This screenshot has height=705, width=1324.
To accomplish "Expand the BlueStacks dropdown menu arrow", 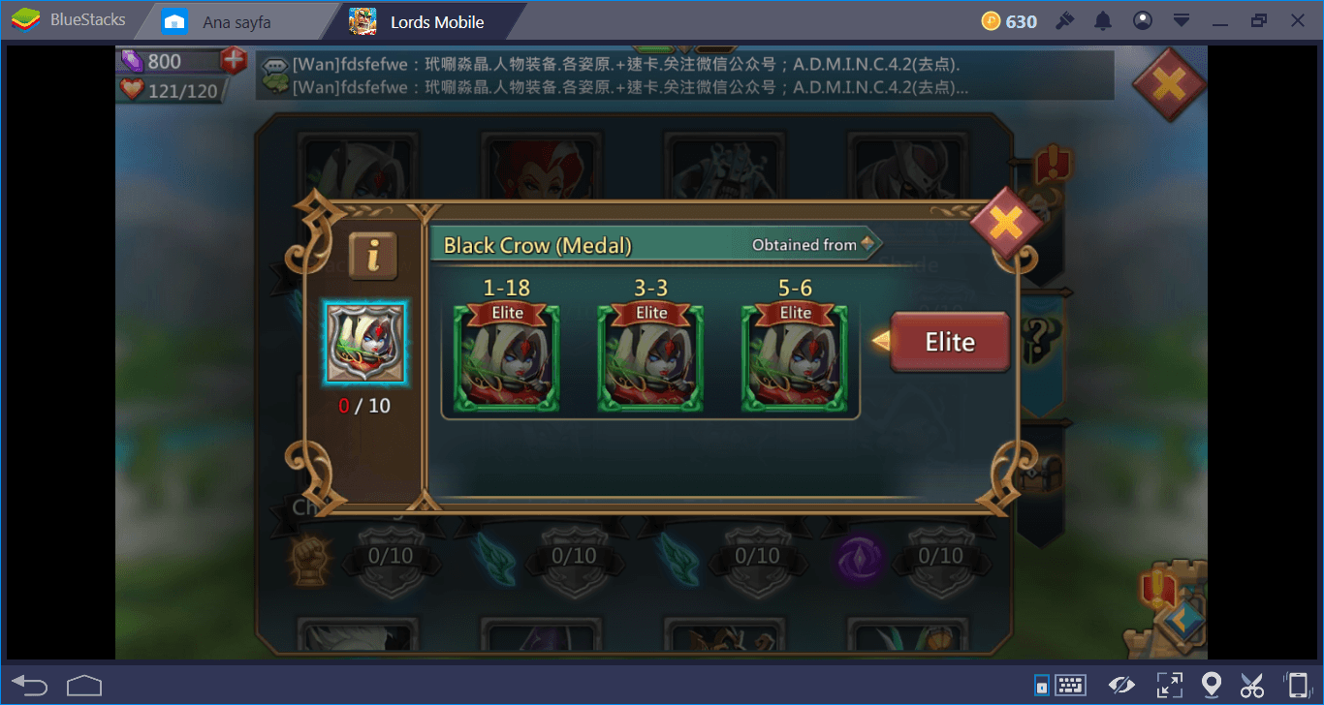I will [x=1182, y=21].
